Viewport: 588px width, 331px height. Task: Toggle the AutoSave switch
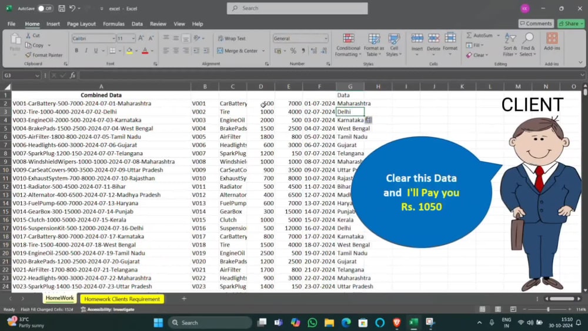pyautogui.click(x=45, y=8)
